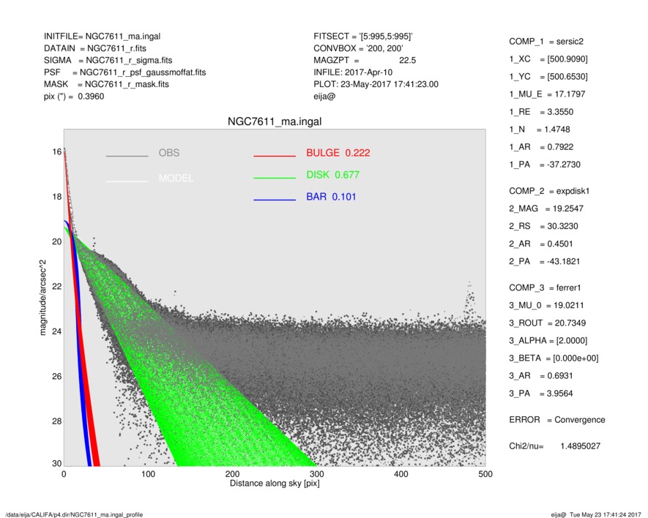Click the DATAIN = NGC7611_r.fits line
The width and height of the screenshot is (648, 518).
[95, 48]
